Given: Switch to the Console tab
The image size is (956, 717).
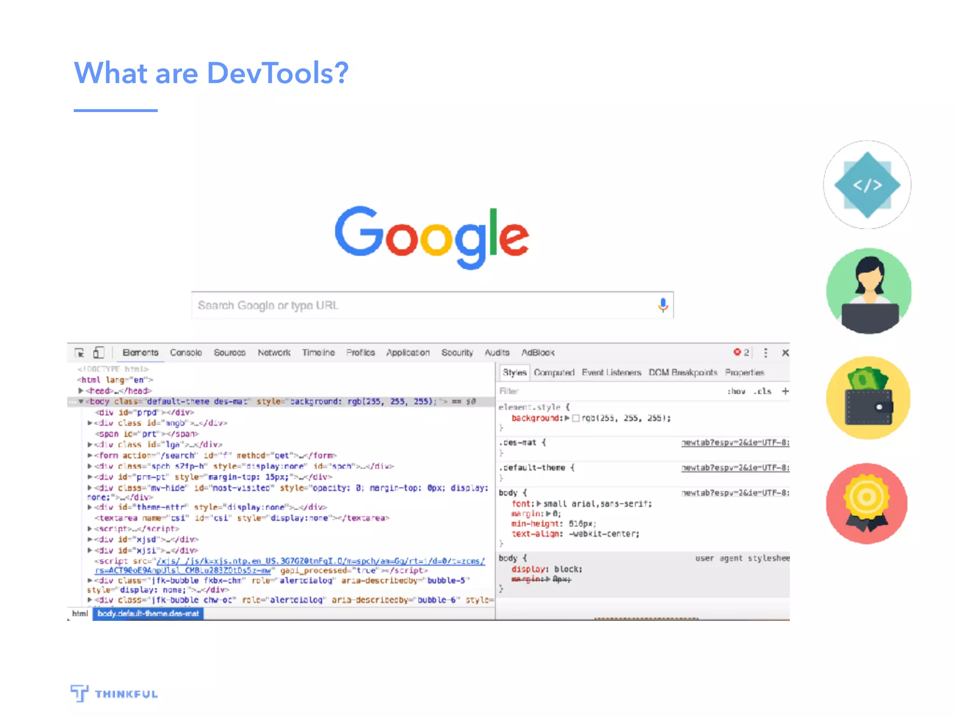Looking at the screenshot, I should (x=186, y=353).
